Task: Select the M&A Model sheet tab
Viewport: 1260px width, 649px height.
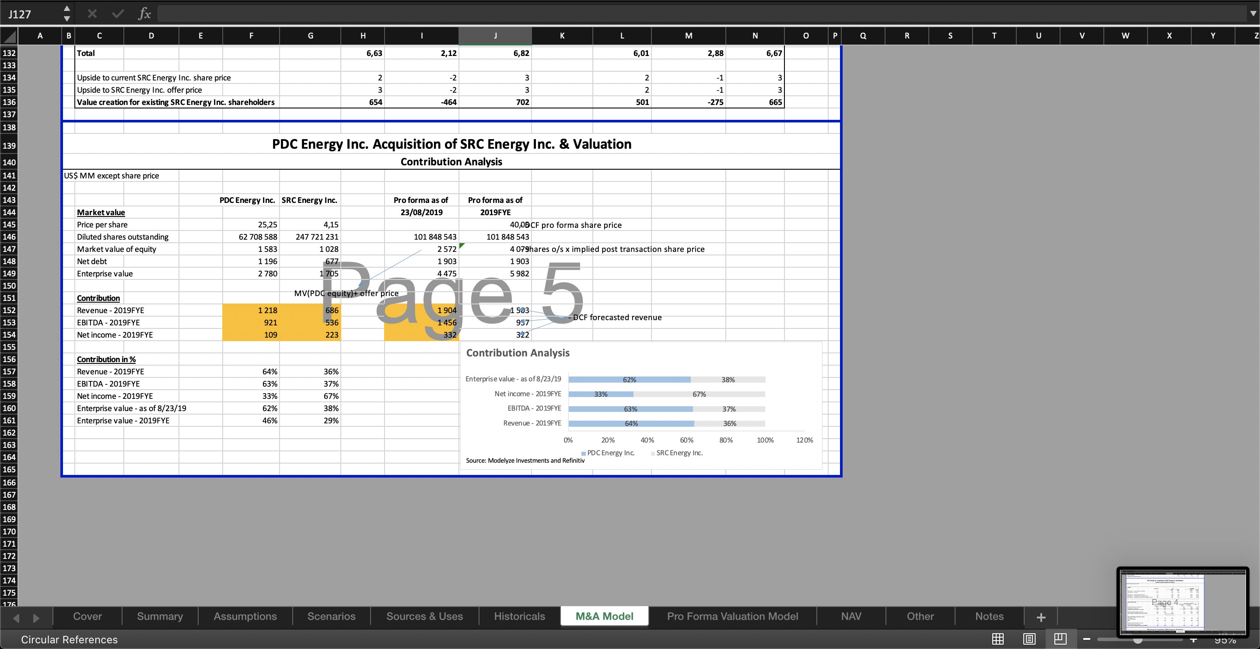Action: pos(605,616)
